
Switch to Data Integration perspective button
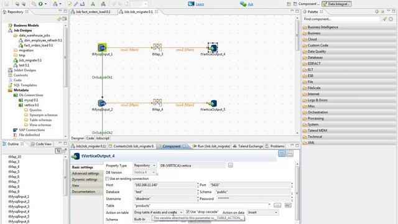pyautogui.click(x=336, y=4)
